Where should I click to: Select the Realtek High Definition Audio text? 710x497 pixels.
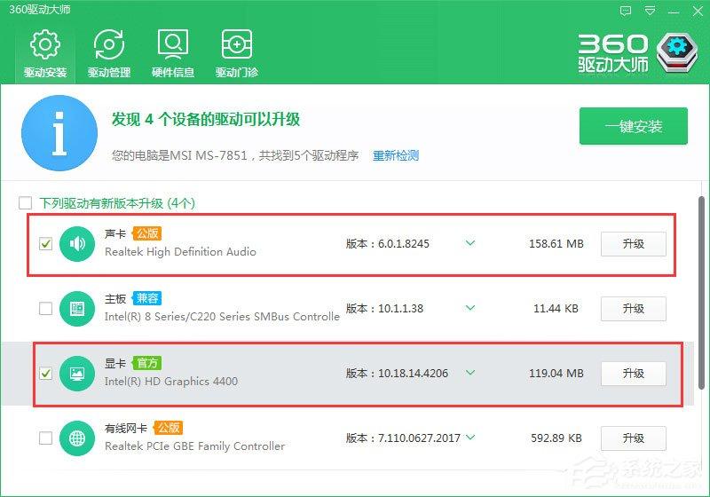[180, 252]
